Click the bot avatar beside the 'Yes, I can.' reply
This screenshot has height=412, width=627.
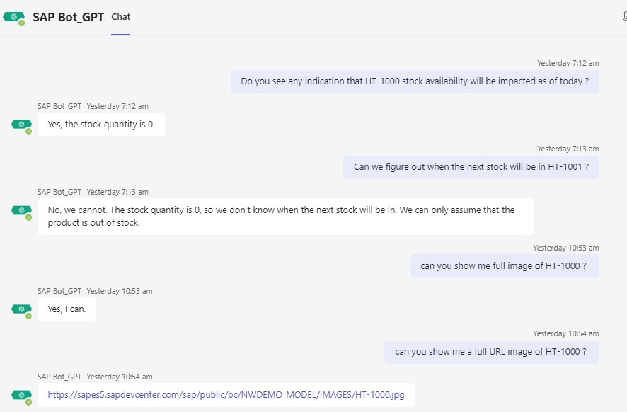tap(22, 310)
